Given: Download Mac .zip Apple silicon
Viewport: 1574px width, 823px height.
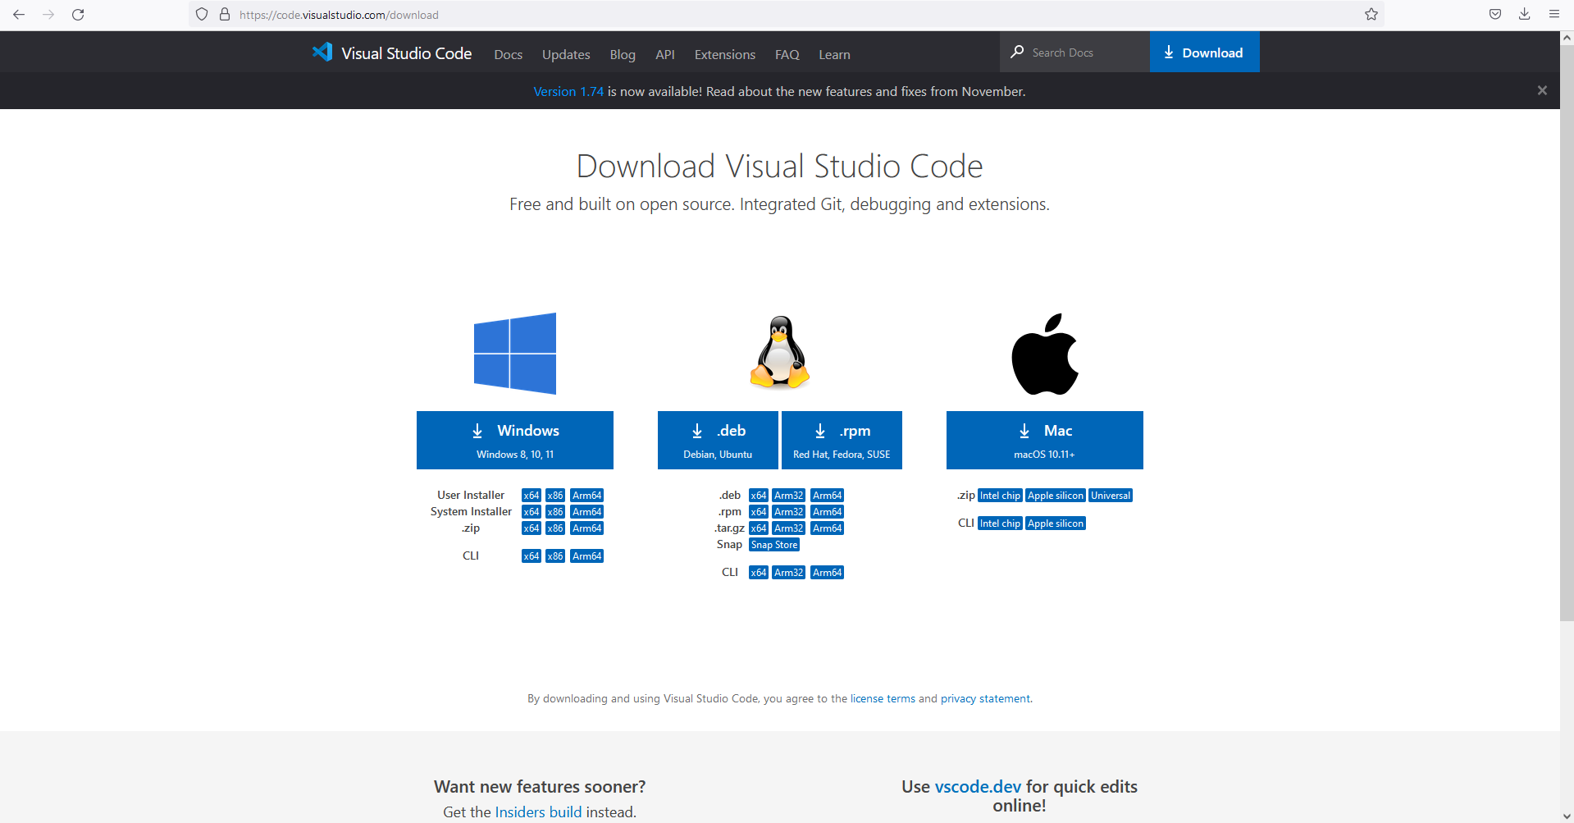Looking at the screenshot, I should coord(1056,496).
